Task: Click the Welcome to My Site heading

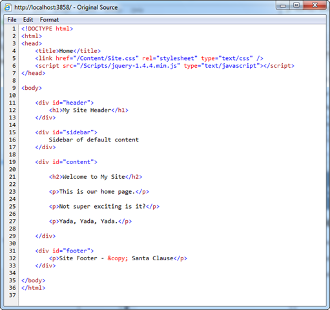Action: point(94,177)
